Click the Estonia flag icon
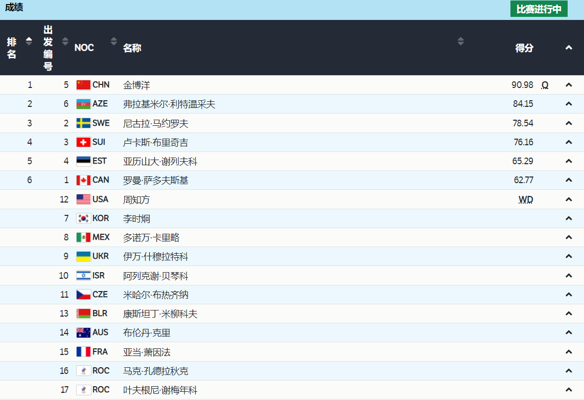The height and width of the screenshot is (400, 584). pyautogui.click(x=83, y=161)
